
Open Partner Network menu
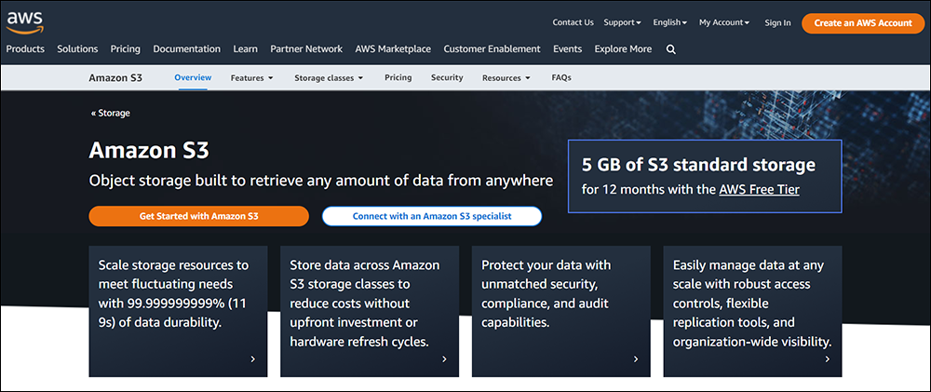[x=306, y=48]
